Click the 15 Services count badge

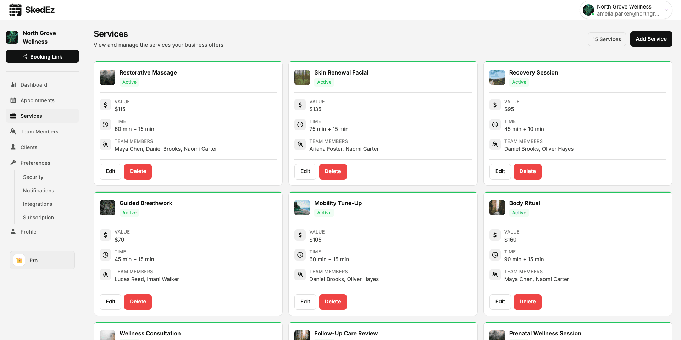tap(607, 39)
